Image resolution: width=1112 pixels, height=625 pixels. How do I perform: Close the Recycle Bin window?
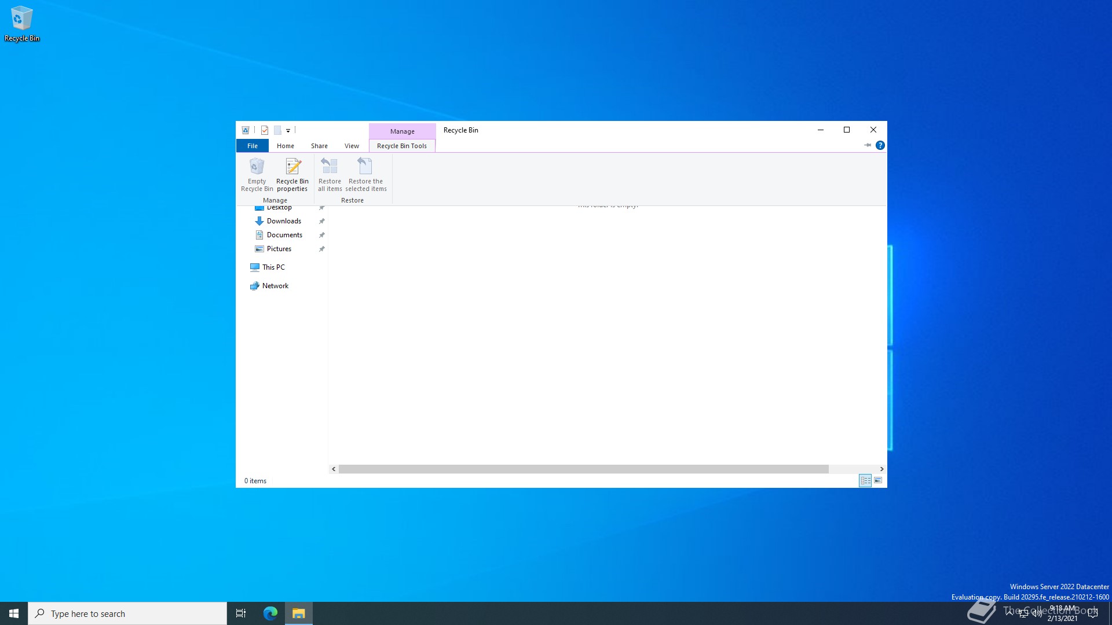[x=873, y=130]
